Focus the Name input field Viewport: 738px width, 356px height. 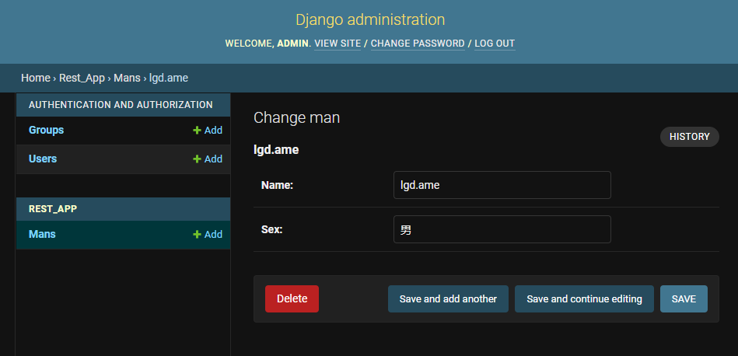(x=502, y=185)
